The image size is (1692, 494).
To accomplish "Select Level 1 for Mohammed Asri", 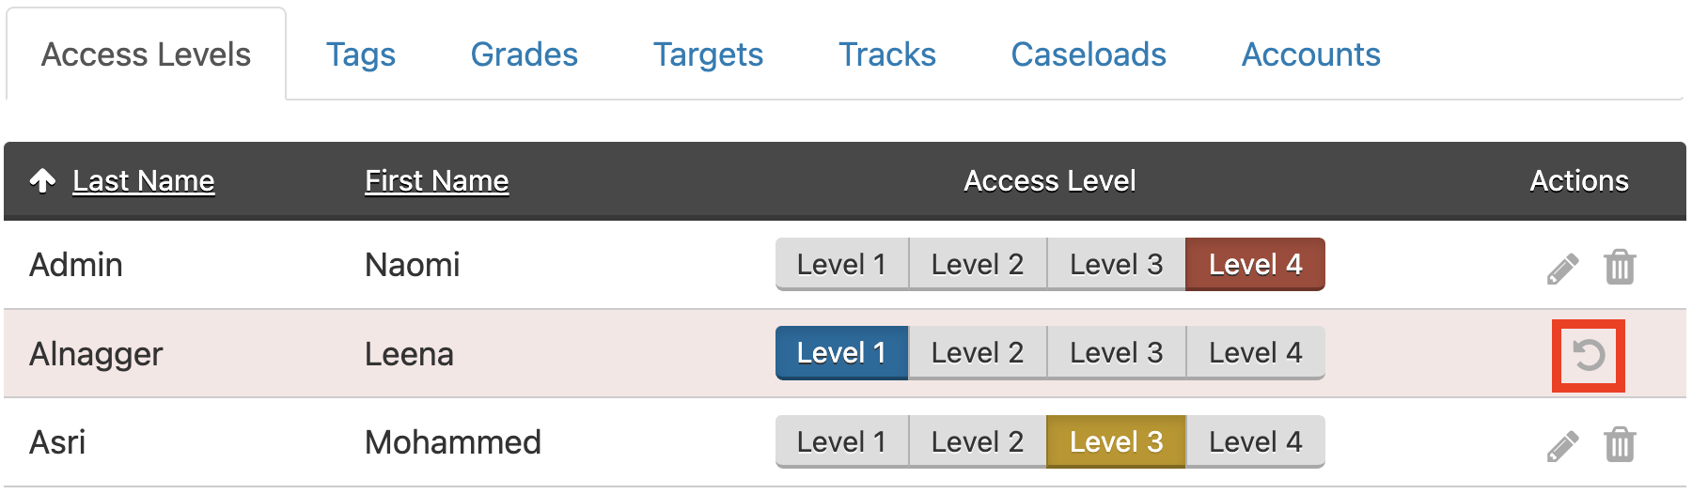I will tap(841, 441).
